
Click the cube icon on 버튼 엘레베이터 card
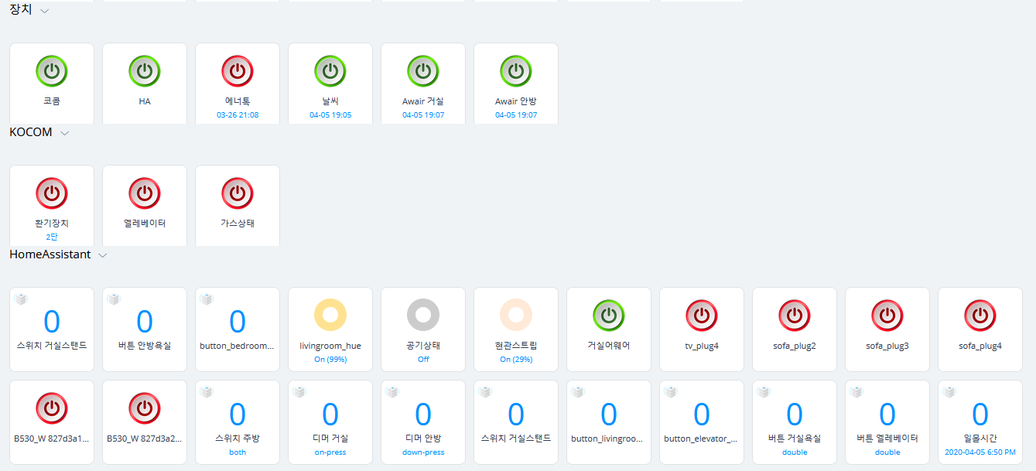tap(856, 392)
